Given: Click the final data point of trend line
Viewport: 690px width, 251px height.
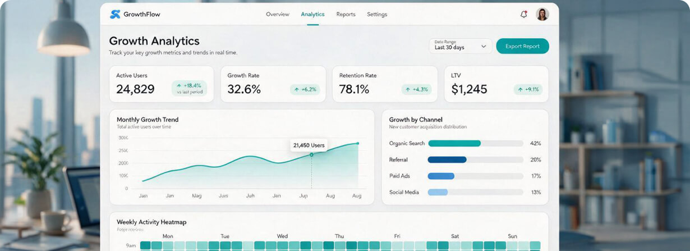Looking at the screenshot, I should (358, 143).
